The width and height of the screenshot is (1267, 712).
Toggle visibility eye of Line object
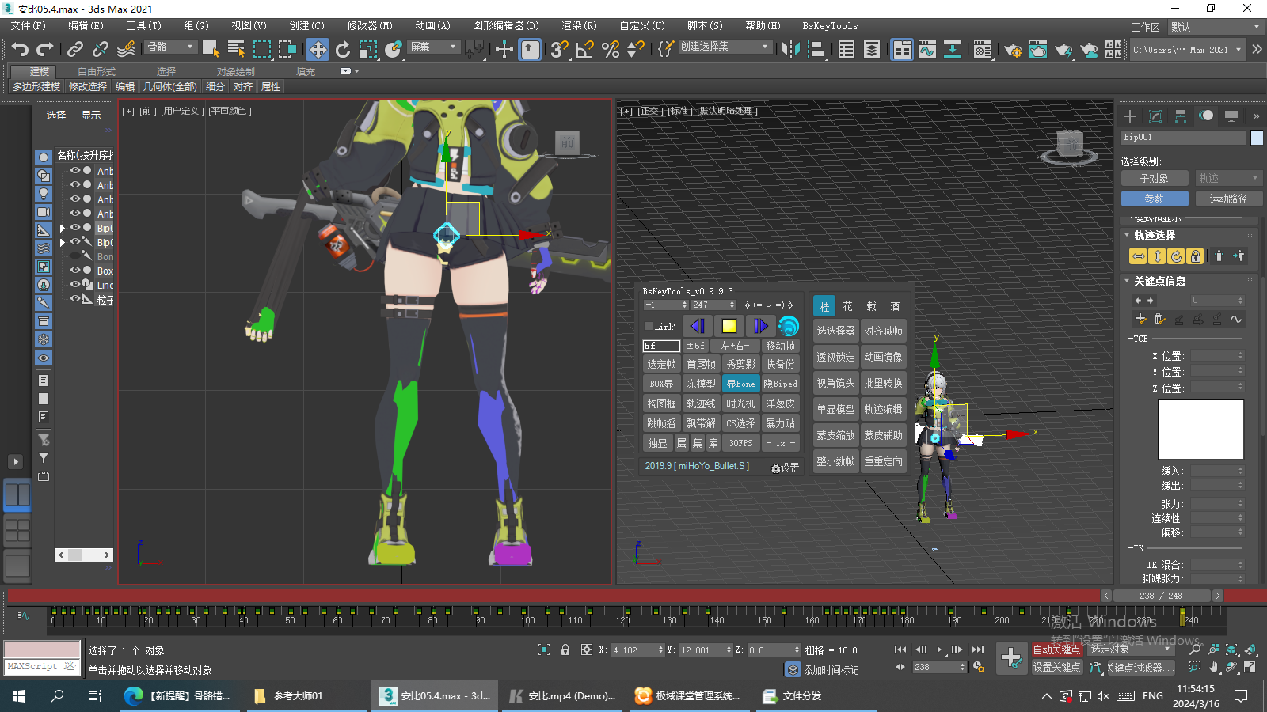coord(75,284)
